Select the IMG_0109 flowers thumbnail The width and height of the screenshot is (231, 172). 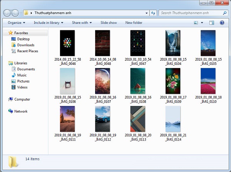point(173,81)
